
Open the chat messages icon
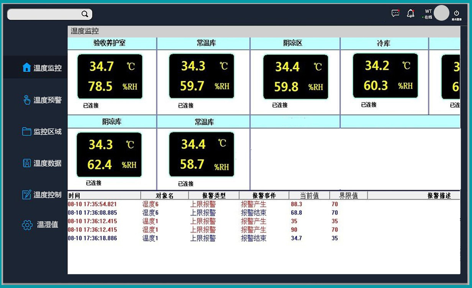[395, 13]
